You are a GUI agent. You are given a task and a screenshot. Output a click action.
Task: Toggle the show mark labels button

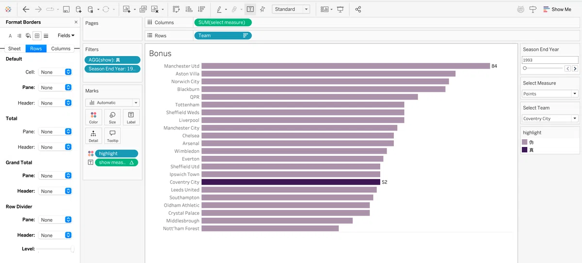(250, 9)
